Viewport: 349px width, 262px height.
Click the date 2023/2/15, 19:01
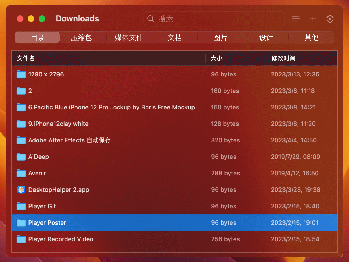point(294,223)
